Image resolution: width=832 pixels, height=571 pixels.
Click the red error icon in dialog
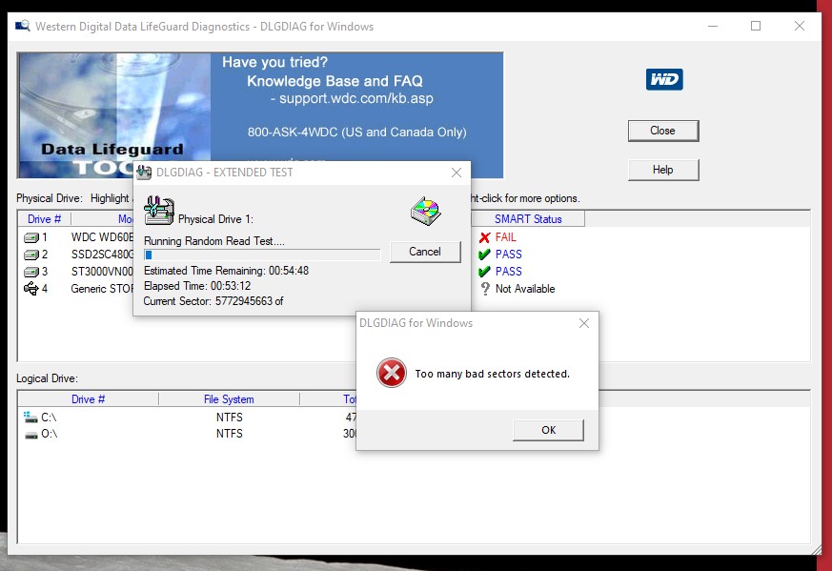point(391,374)
